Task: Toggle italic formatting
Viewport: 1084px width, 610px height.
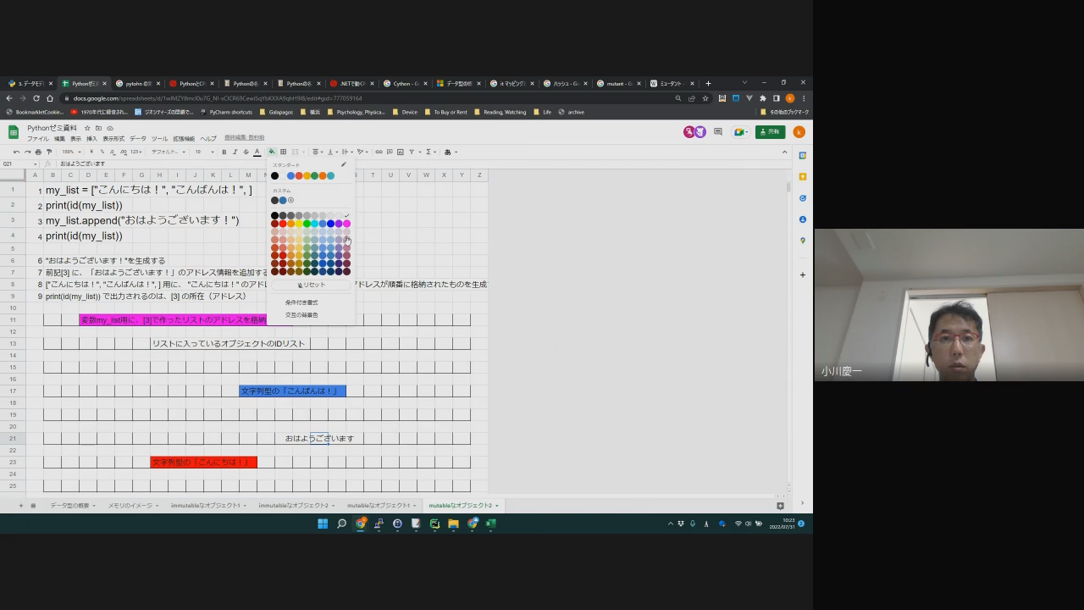Action: click(x=235, y=152)
